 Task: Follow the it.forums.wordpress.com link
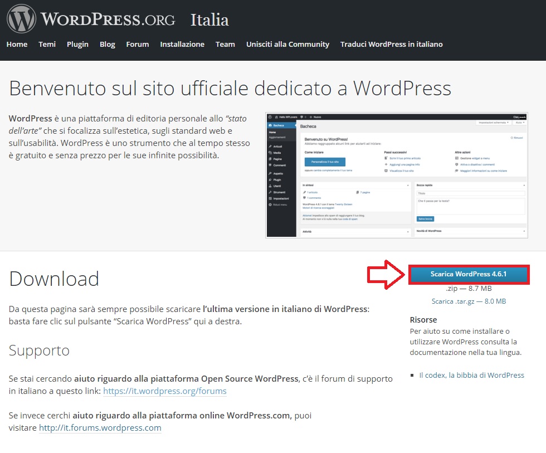(100, 427)
